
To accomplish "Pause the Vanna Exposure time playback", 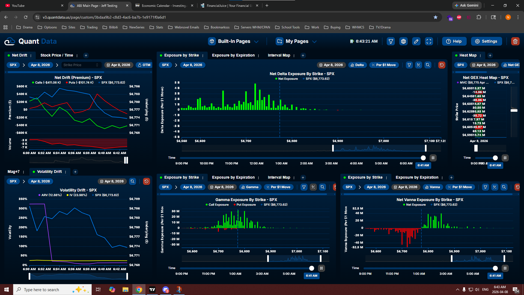I will tap(505, 268).
